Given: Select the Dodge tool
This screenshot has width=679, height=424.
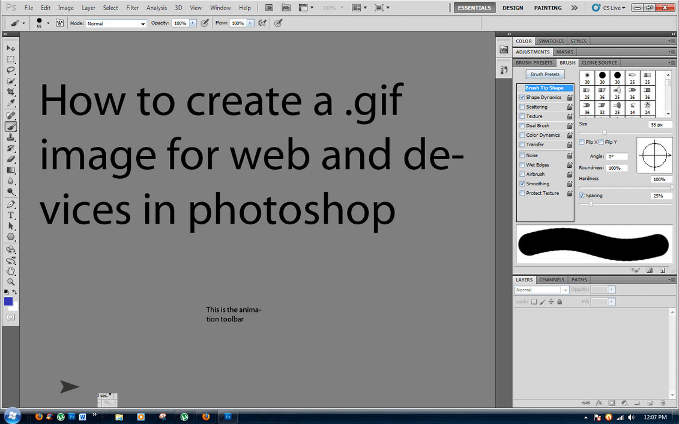Looking at the screenshot, I should point(10,192).
